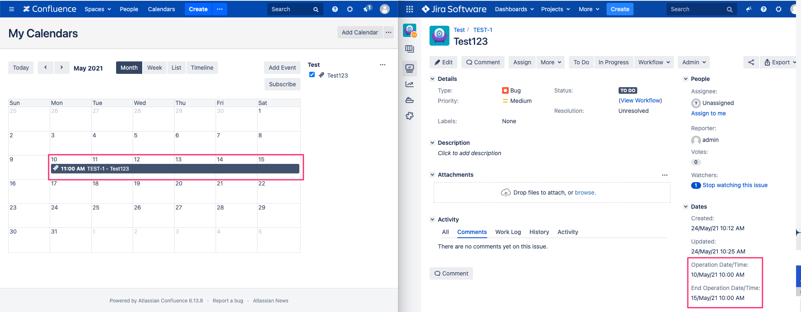Open Confluence help question-mark icon
The image size is (801, 312).
click(x=335, y=9)
